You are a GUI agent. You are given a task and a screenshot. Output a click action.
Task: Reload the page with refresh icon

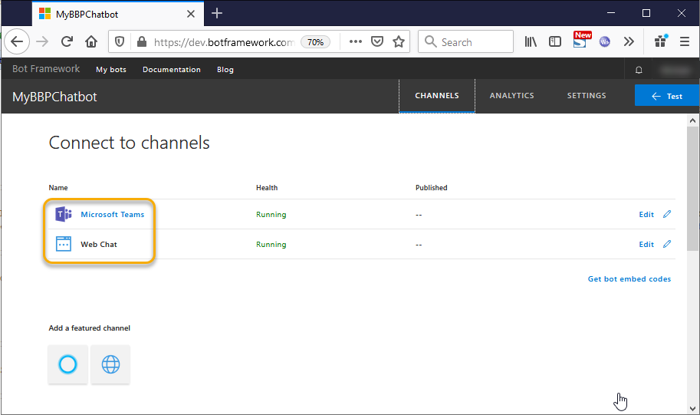coord(67,42)
